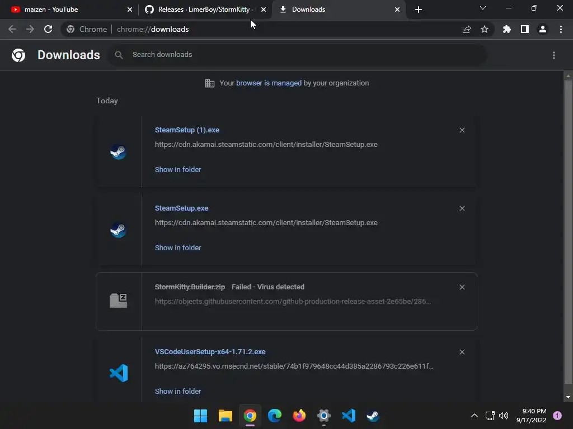Reload the downloads page

coord(48,29)
